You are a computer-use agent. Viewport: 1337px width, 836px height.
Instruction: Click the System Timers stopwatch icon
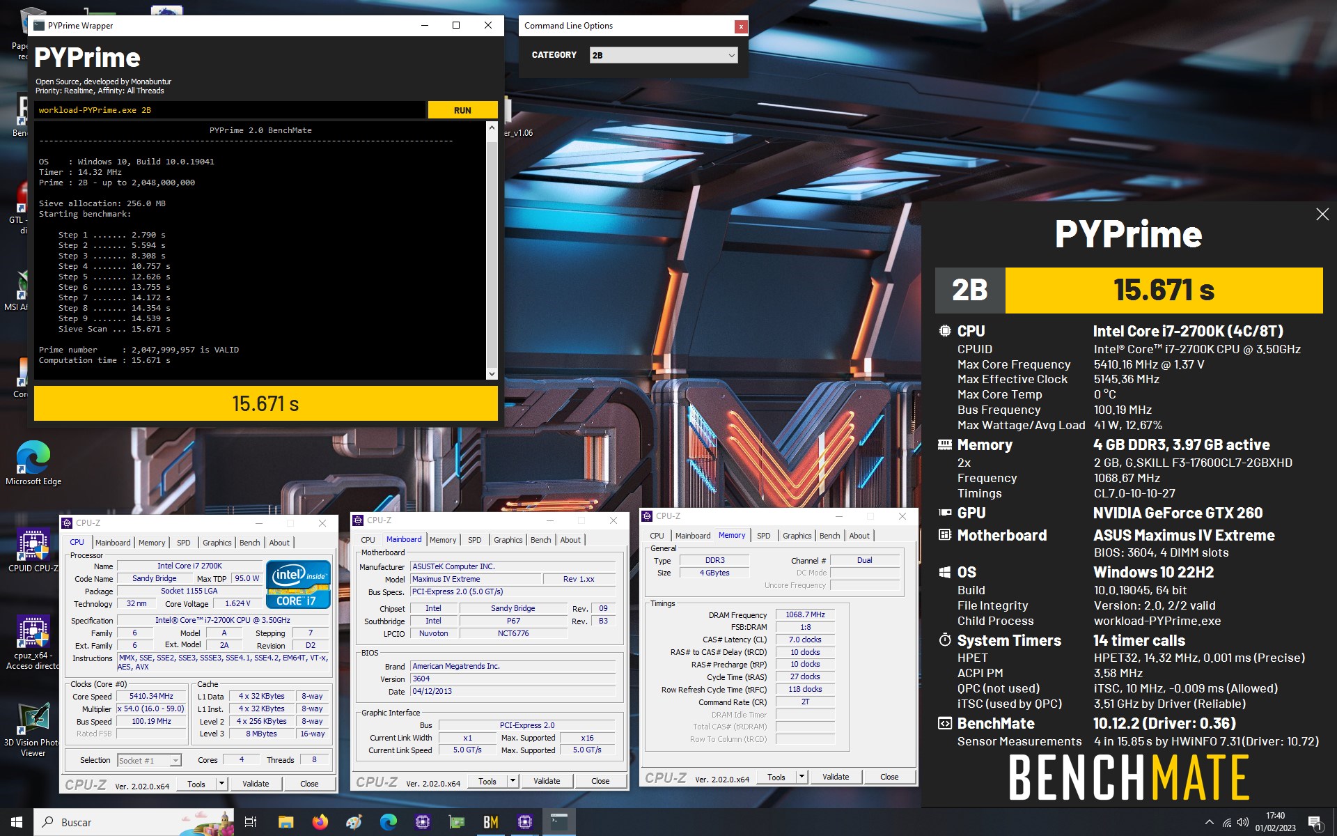(x=945, y=640)
